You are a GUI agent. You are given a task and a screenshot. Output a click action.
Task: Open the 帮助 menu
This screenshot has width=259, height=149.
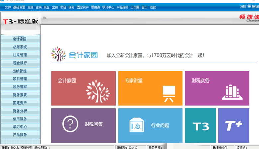pos(153,7)
